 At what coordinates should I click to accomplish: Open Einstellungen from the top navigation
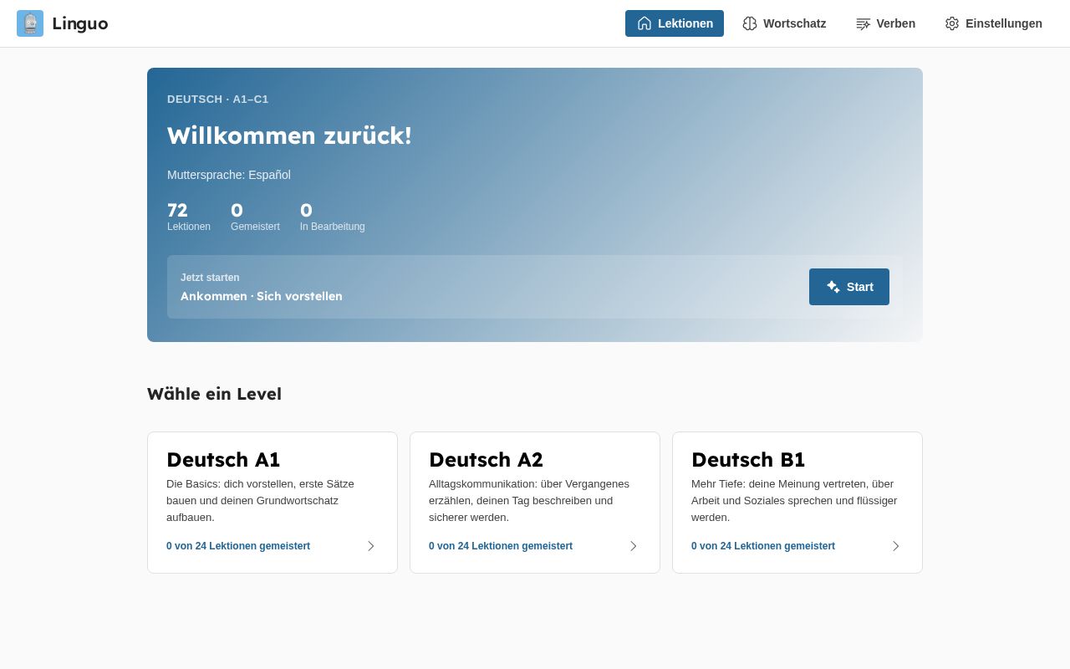point(994,23)
